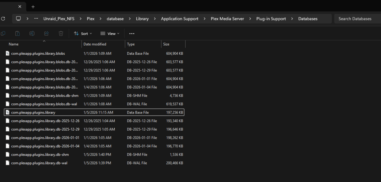Select com.plexapp.plugins.library.db-2026-01-04 file name
Image resolution: width=381 pixels, height=182 pixels.
(x=45, y=146)
